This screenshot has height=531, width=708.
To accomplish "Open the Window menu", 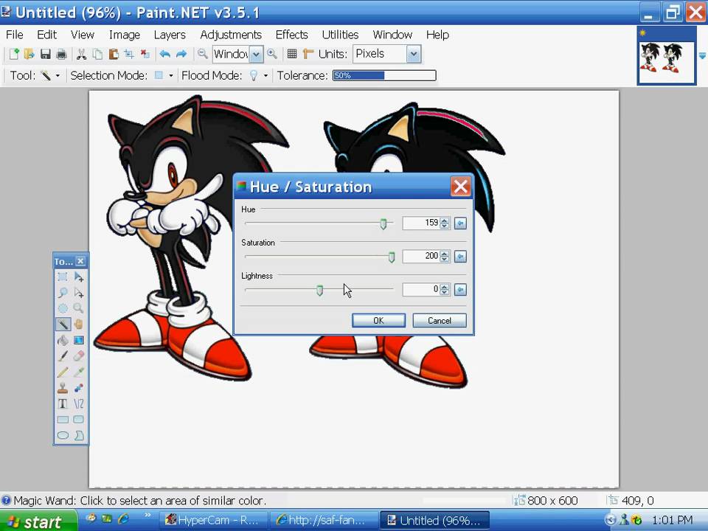I will 392,35.
